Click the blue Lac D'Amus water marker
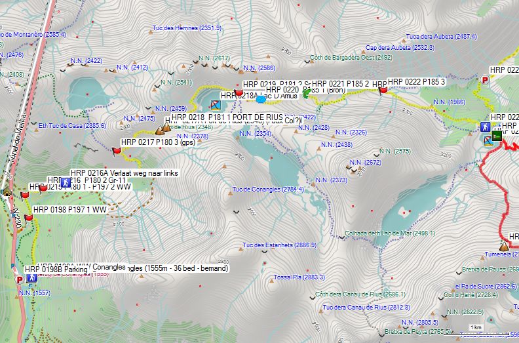The image size is (519, 343). tap(260, 100)
